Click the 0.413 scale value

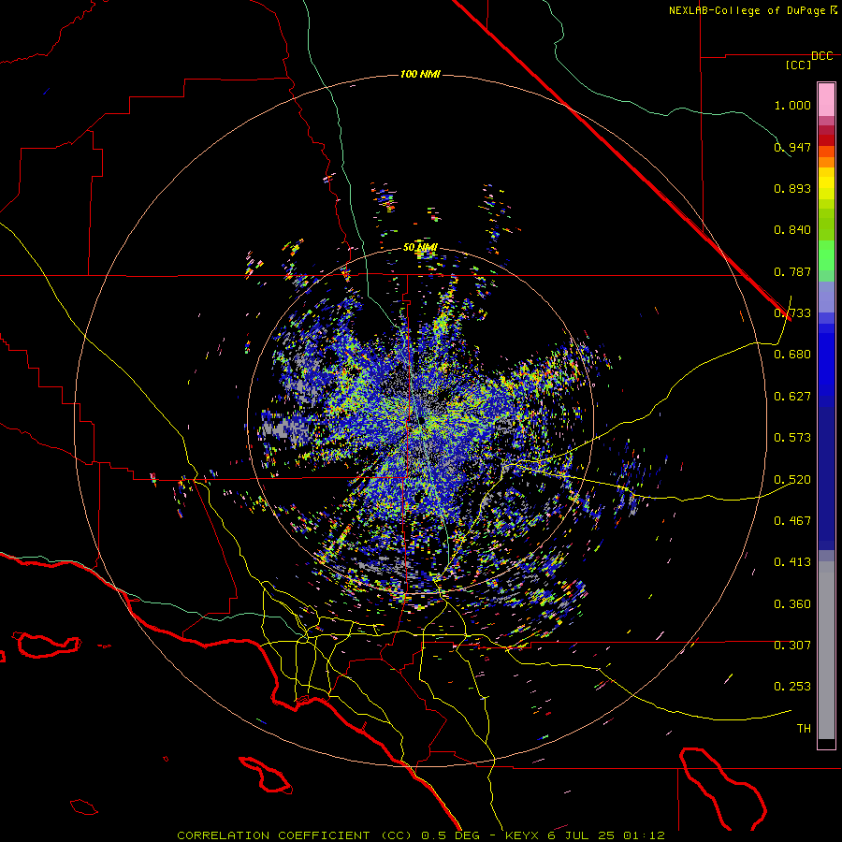pyautogui.click(x=792, y=562)
